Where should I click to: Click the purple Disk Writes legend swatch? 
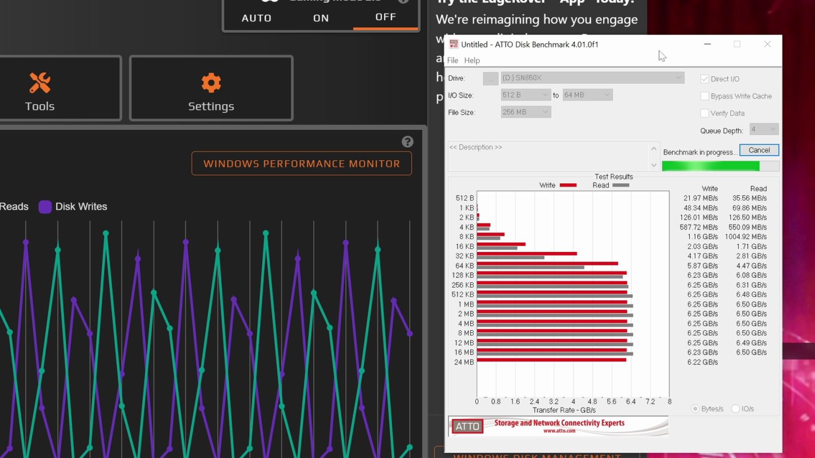click(45, 207)
